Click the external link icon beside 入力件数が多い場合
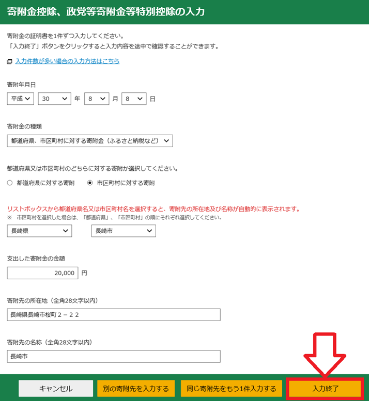Screen dimensions: 369x401 click(9, 61)
